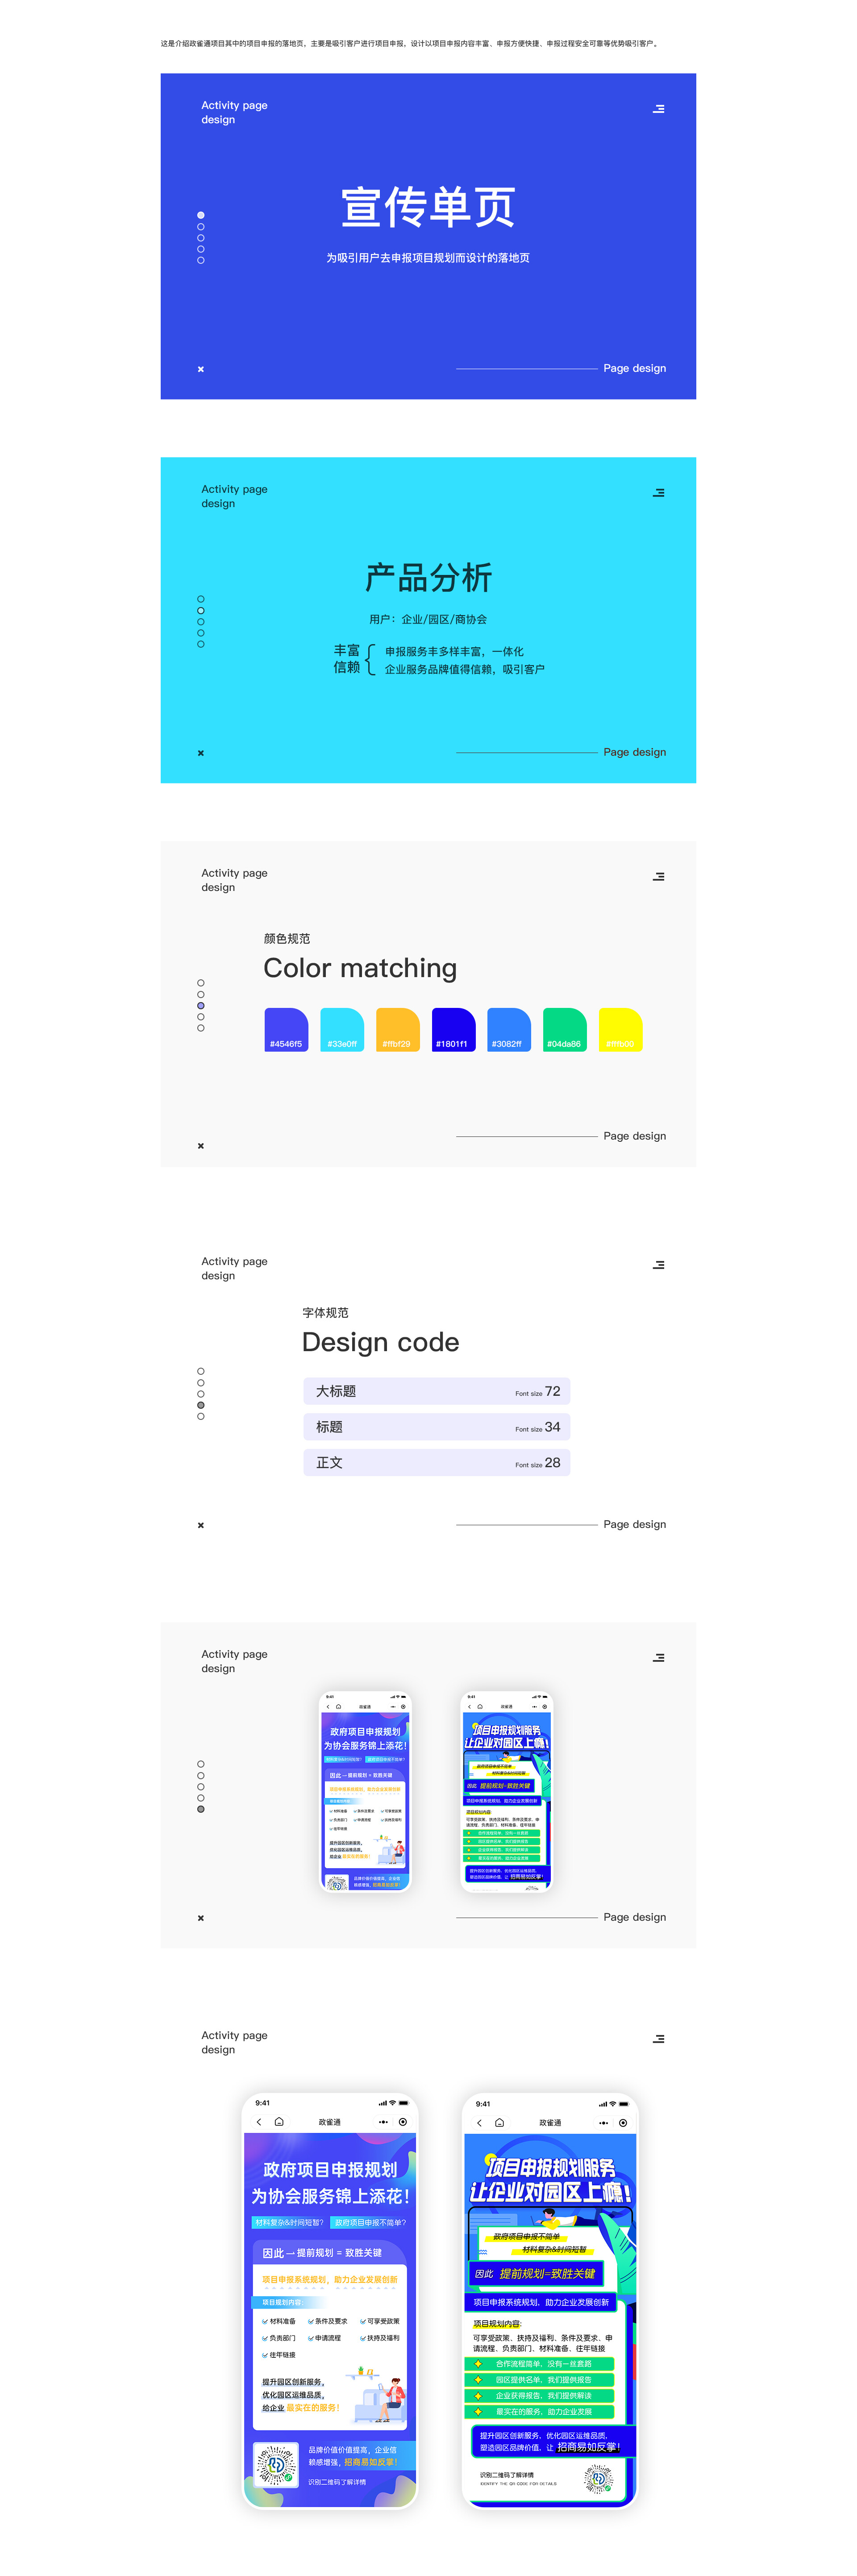This screenshot has height=2576, width=857.
Task: Open three-dots menu in left large phone mockup
Action: (x=383, y=2122)
